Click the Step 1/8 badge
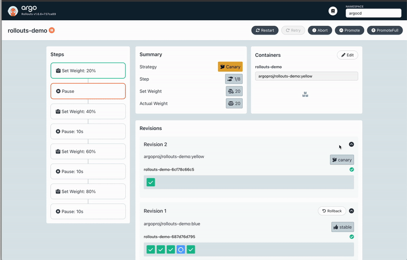 234,79
